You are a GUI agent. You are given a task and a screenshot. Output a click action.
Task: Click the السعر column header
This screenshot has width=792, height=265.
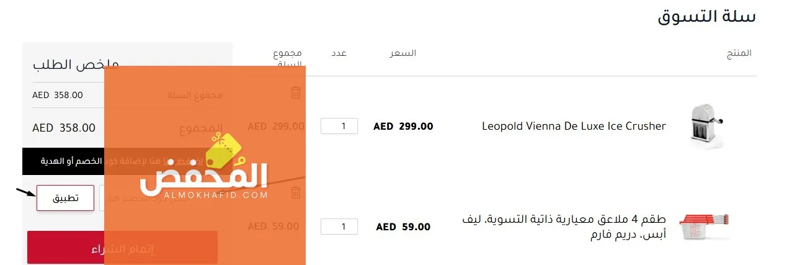pos(403,53)
